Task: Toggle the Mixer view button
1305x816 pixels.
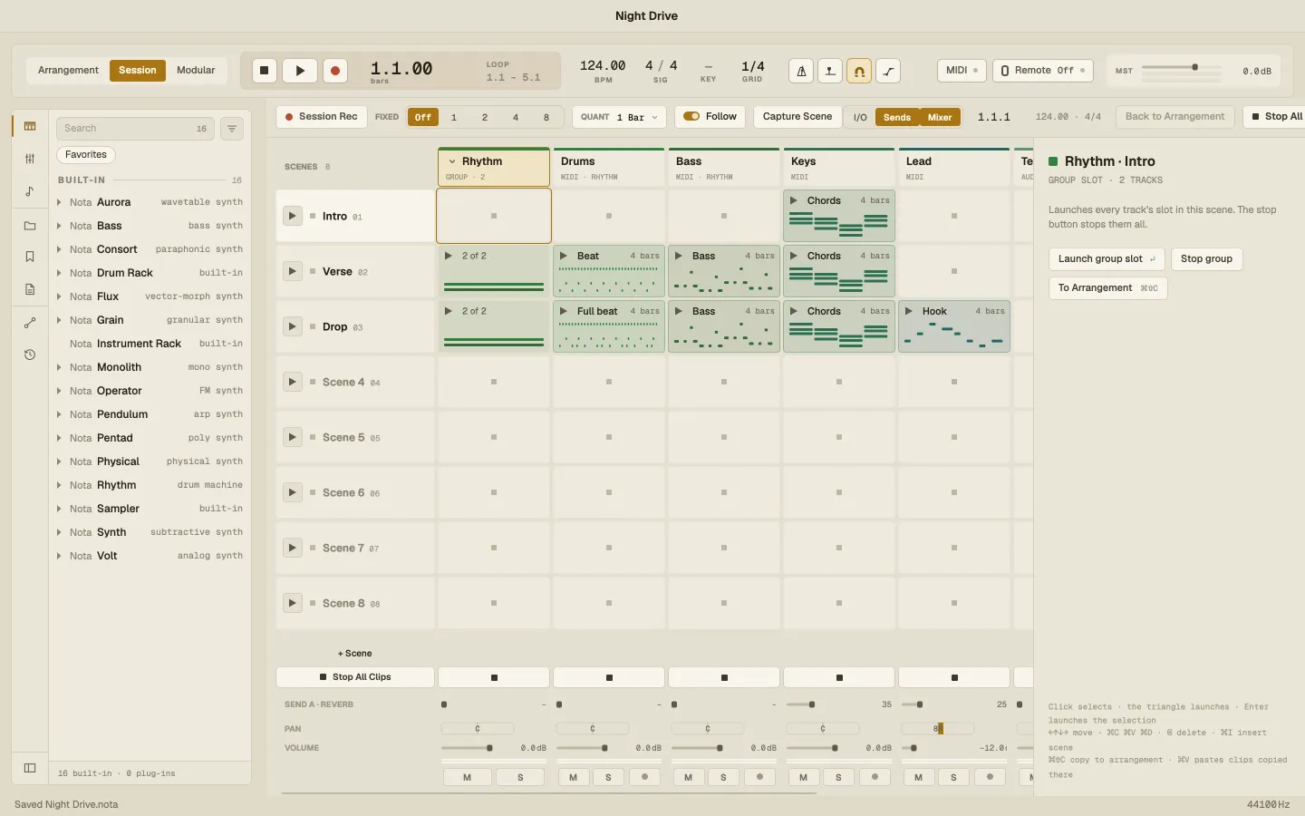Action: [940, 117]
